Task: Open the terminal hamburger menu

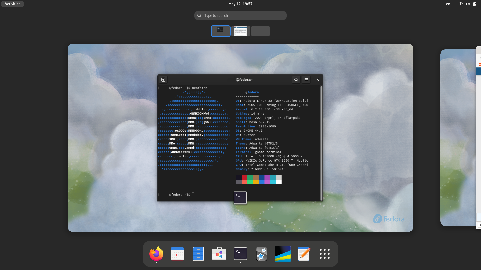Action: (x=306, y=80)
